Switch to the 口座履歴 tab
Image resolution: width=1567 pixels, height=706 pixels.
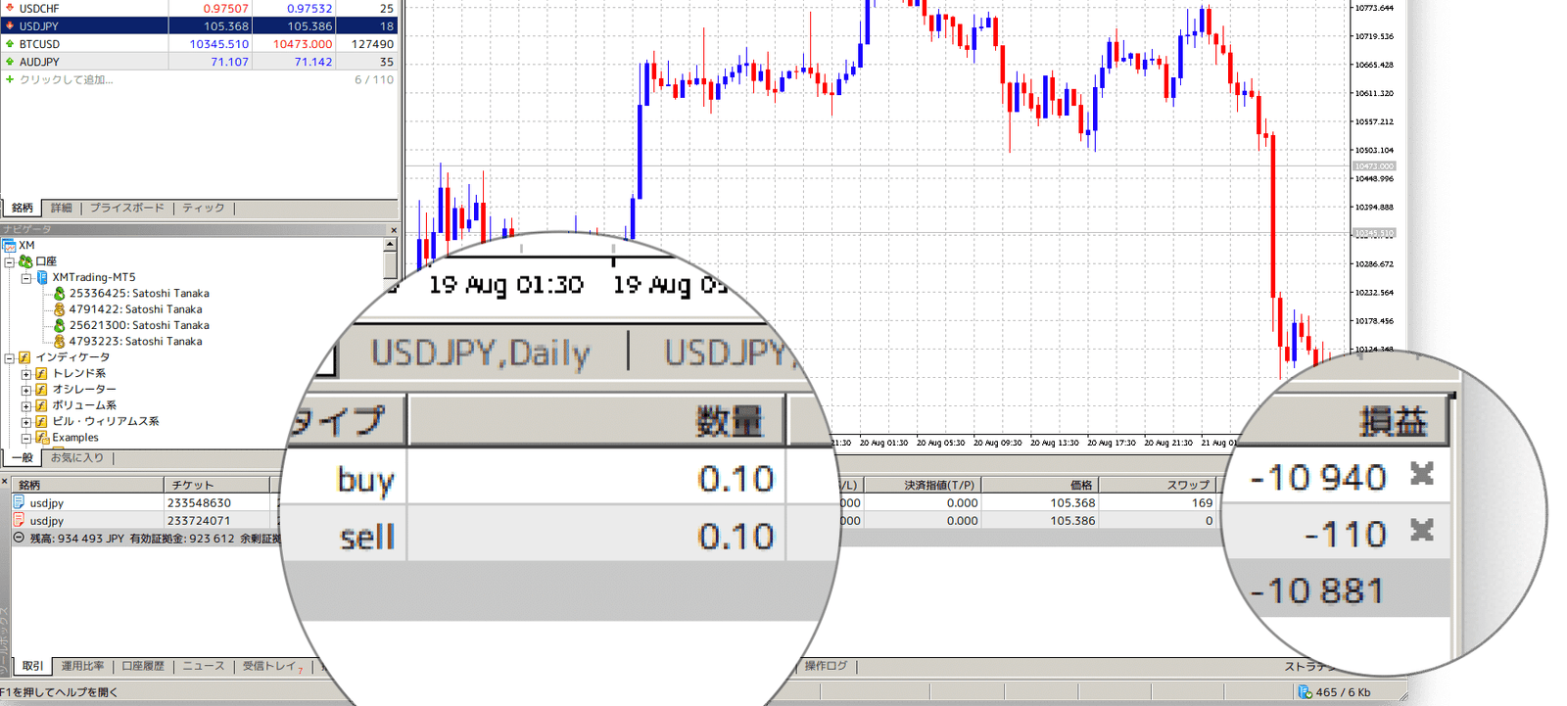point(143,666)
